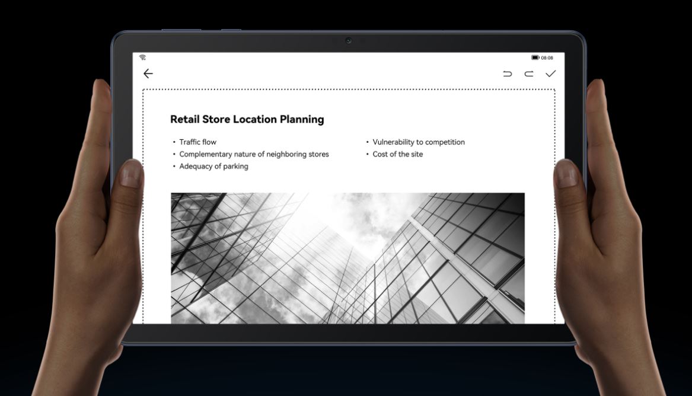Redo the previous action
This screenshot has width=692, height=396.
point(529,74)
